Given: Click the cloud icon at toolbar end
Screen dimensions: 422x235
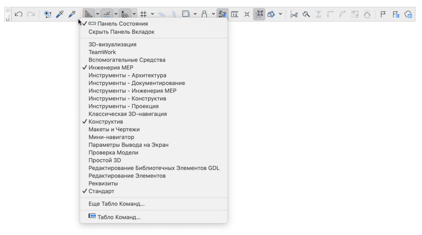Looking at the screenshot, I should click(408, 14).
